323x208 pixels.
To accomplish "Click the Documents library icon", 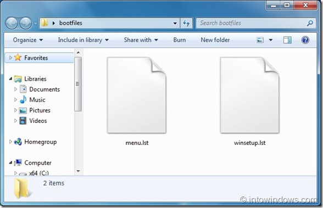I will 23,89.
